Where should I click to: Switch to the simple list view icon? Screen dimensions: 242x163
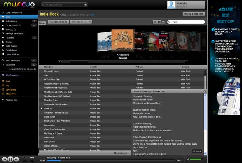155,22
